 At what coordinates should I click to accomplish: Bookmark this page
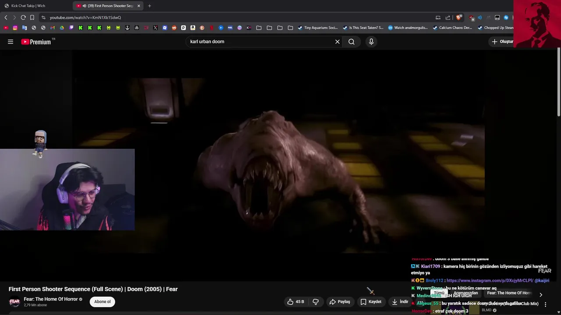click(32, 17)
